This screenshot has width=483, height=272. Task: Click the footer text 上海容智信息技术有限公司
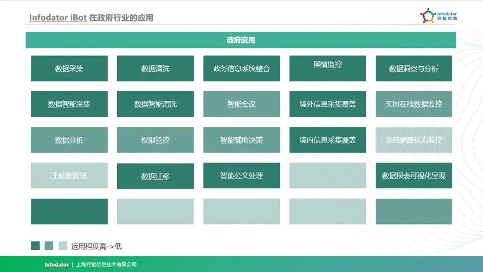(x=106, y=264)
